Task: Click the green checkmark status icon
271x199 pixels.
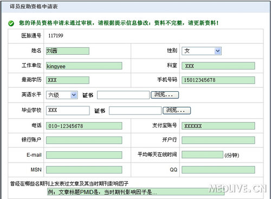Action: tap(11, 23)
